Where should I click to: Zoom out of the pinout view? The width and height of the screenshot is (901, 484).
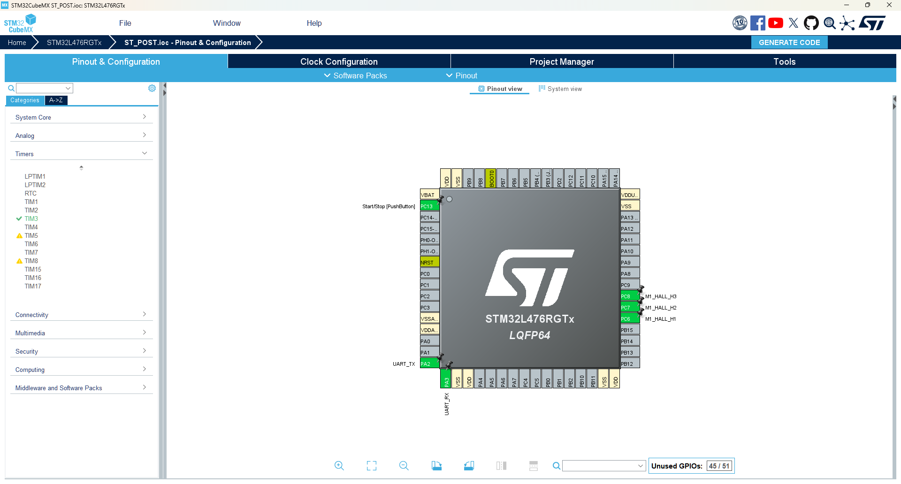pos(404,465)
